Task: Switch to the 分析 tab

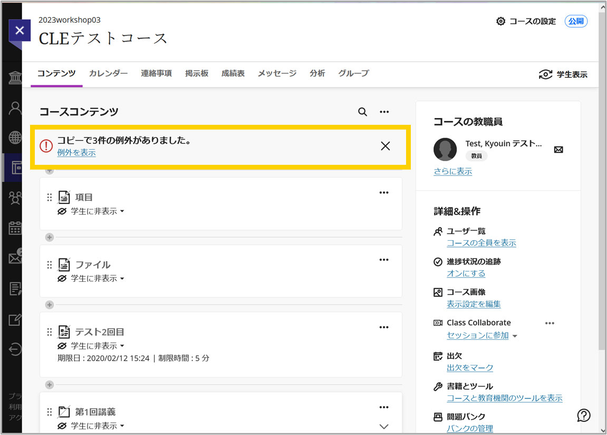Action: point(317,73)
